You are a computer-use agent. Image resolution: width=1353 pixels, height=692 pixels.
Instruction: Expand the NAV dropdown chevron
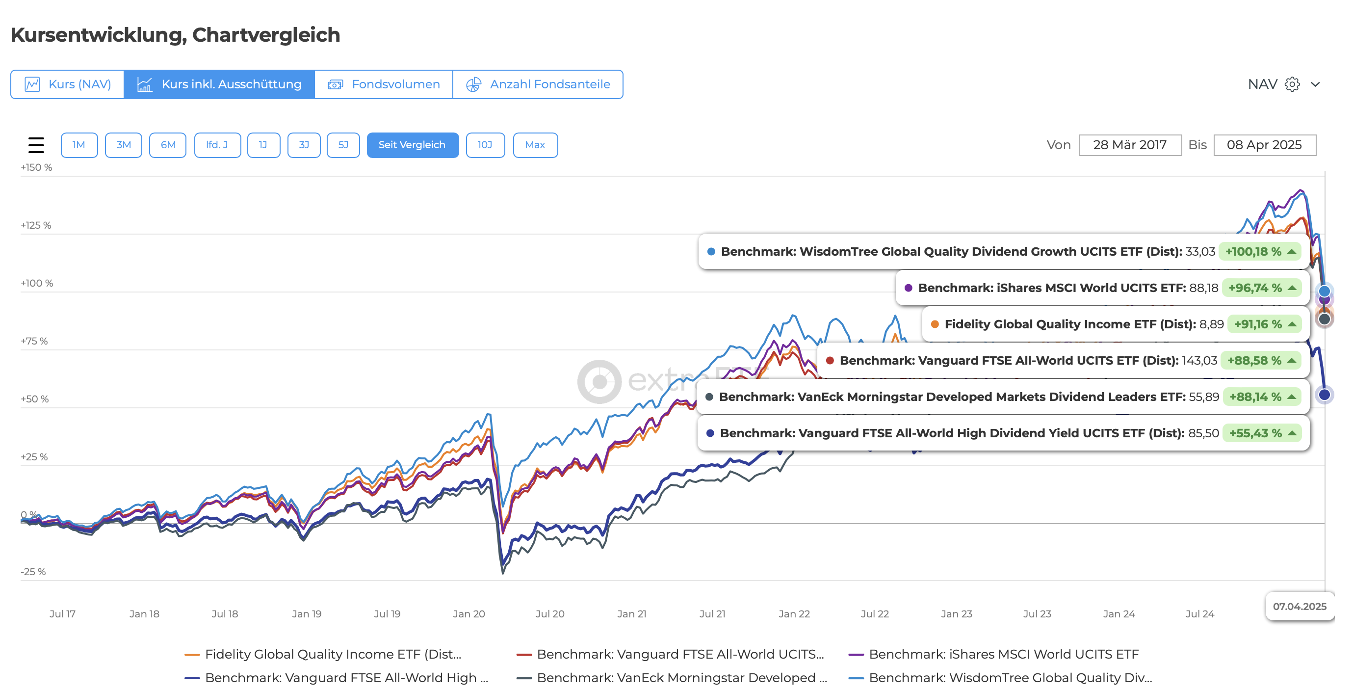point(1315,84)
